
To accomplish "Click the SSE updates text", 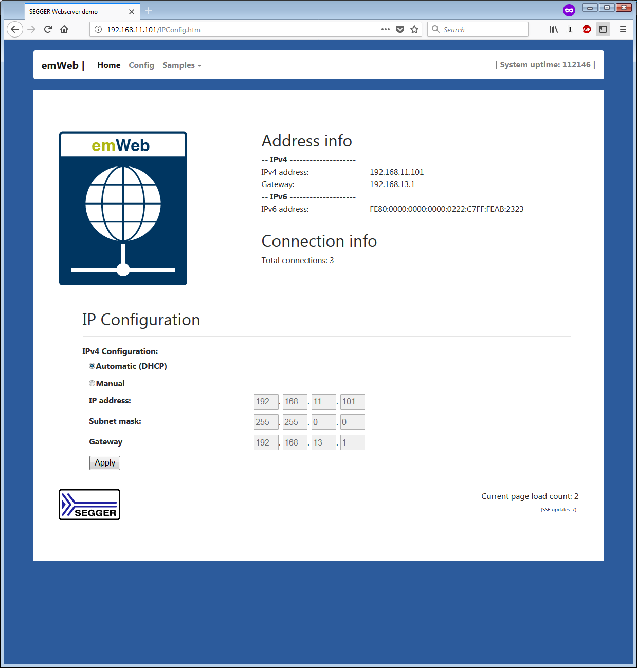I will click(x=558, y=510).
